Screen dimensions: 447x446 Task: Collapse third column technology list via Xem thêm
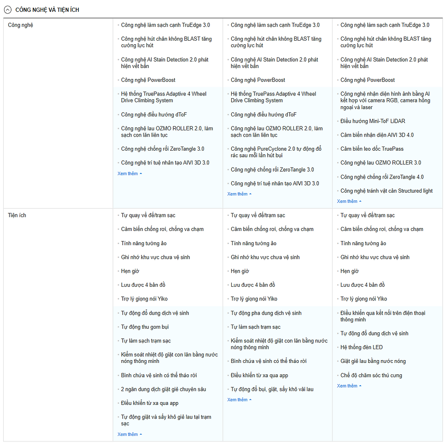coord(349,201)
